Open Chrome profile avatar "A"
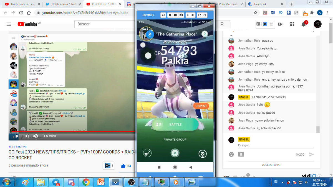Image resolution: width=333 pixels, height=187 pixels. pyautogui.click(x=320, y=13)
